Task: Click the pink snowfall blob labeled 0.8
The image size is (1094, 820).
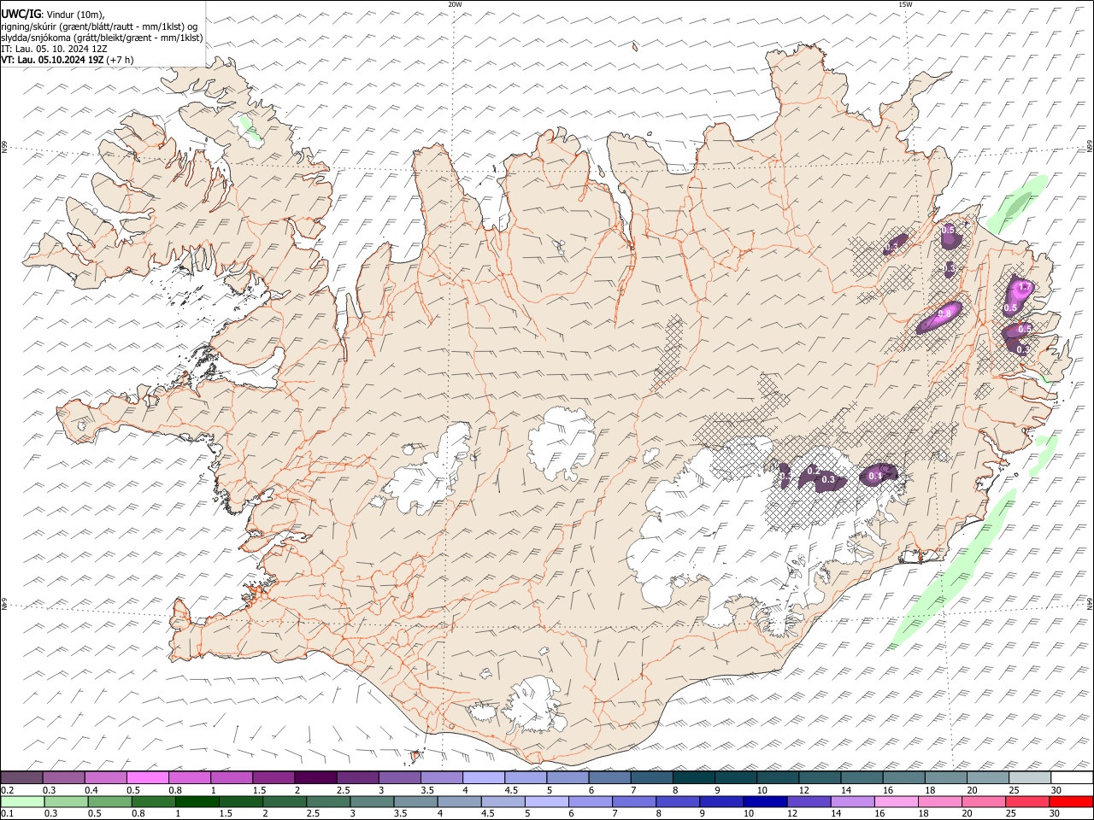Action: point(940,316)
